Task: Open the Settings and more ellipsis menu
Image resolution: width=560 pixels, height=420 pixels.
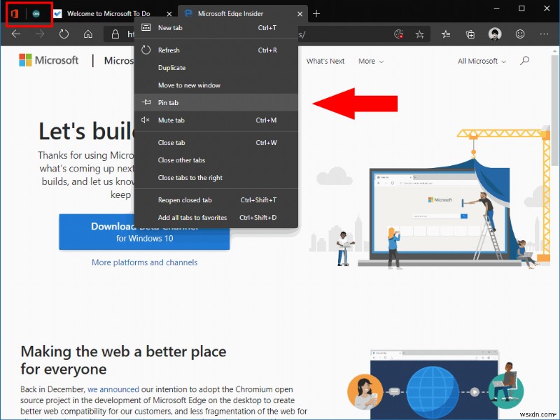Action: point(544,34)
